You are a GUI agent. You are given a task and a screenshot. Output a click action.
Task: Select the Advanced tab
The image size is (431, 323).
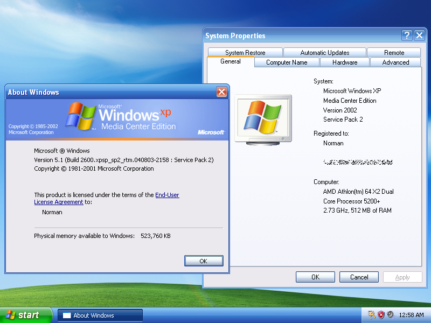click(395, 62)
